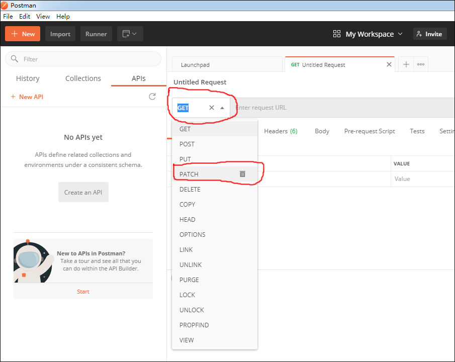Viewport: 455px width, 362px height.
Task: Click the Create an API button
Action: pos(83,192)
